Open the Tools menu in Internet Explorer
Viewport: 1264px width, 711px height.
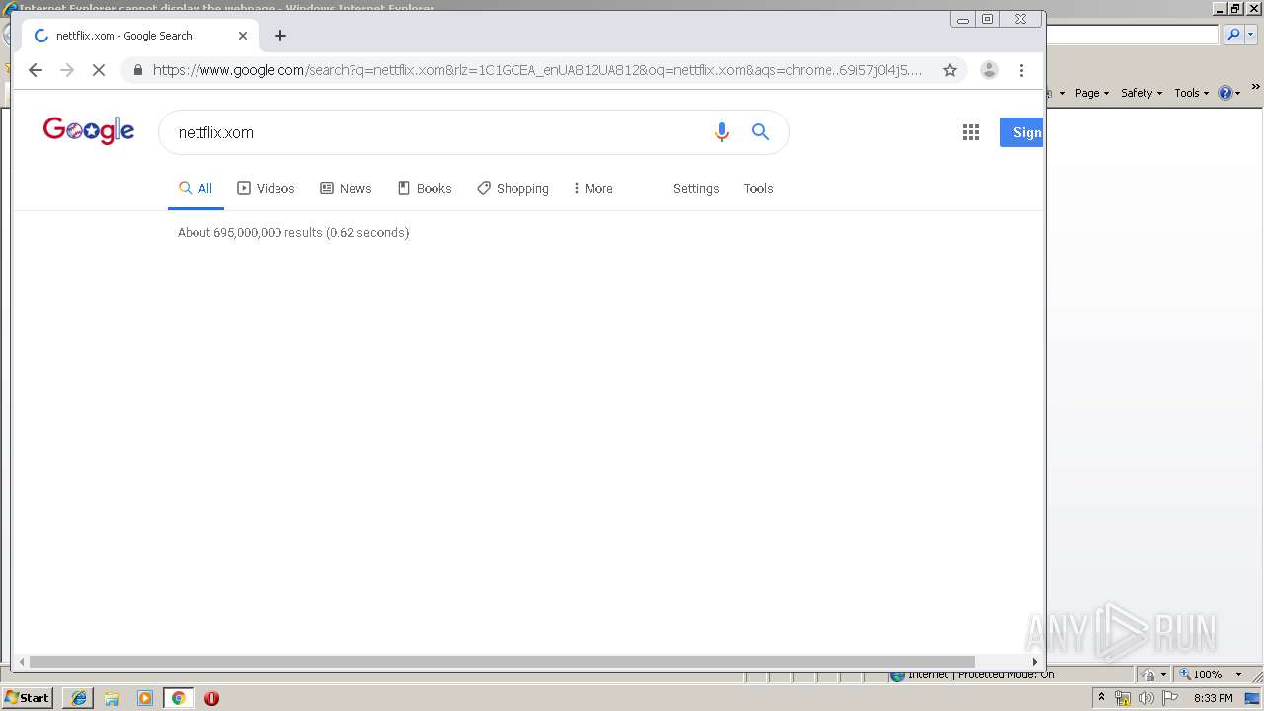tap(1191, 93)
